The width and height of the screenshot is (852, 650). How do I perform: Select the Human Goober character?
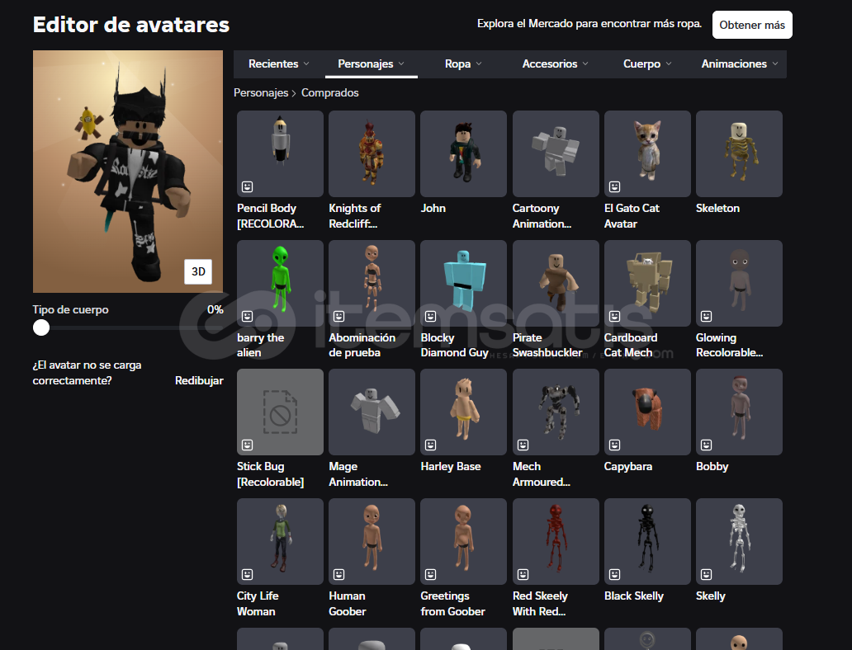click(372, 541)
